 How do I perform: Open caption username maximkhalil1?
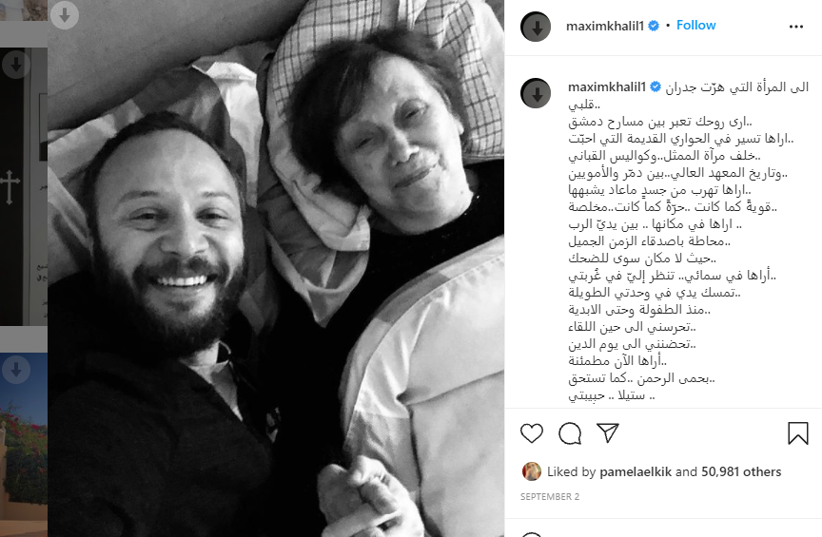tap(607, 87)
